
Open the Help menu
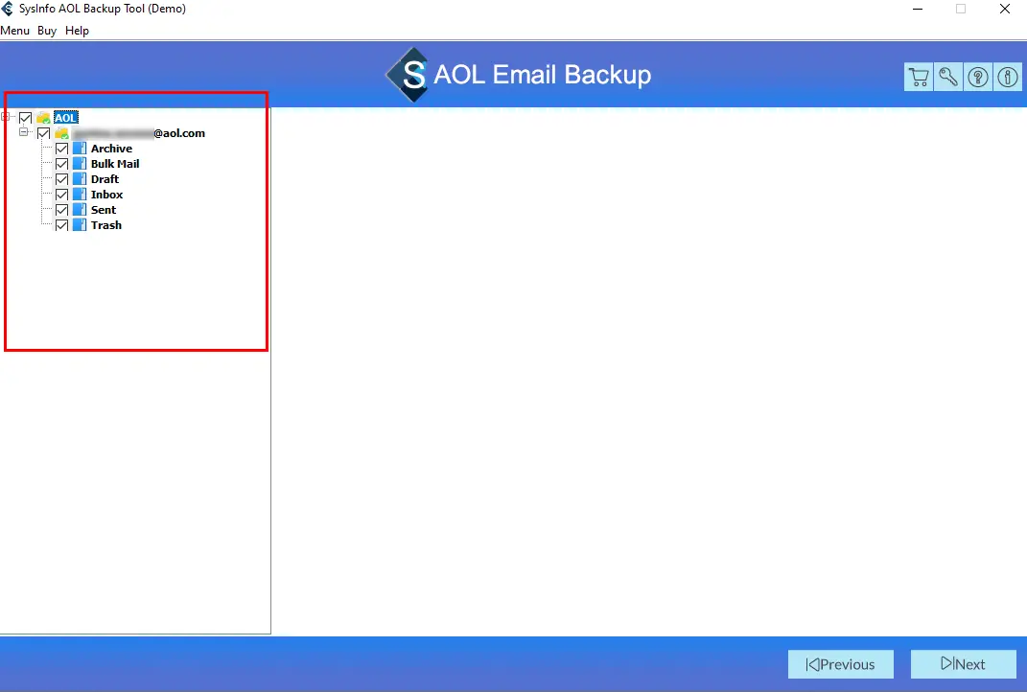coord(77,31)
